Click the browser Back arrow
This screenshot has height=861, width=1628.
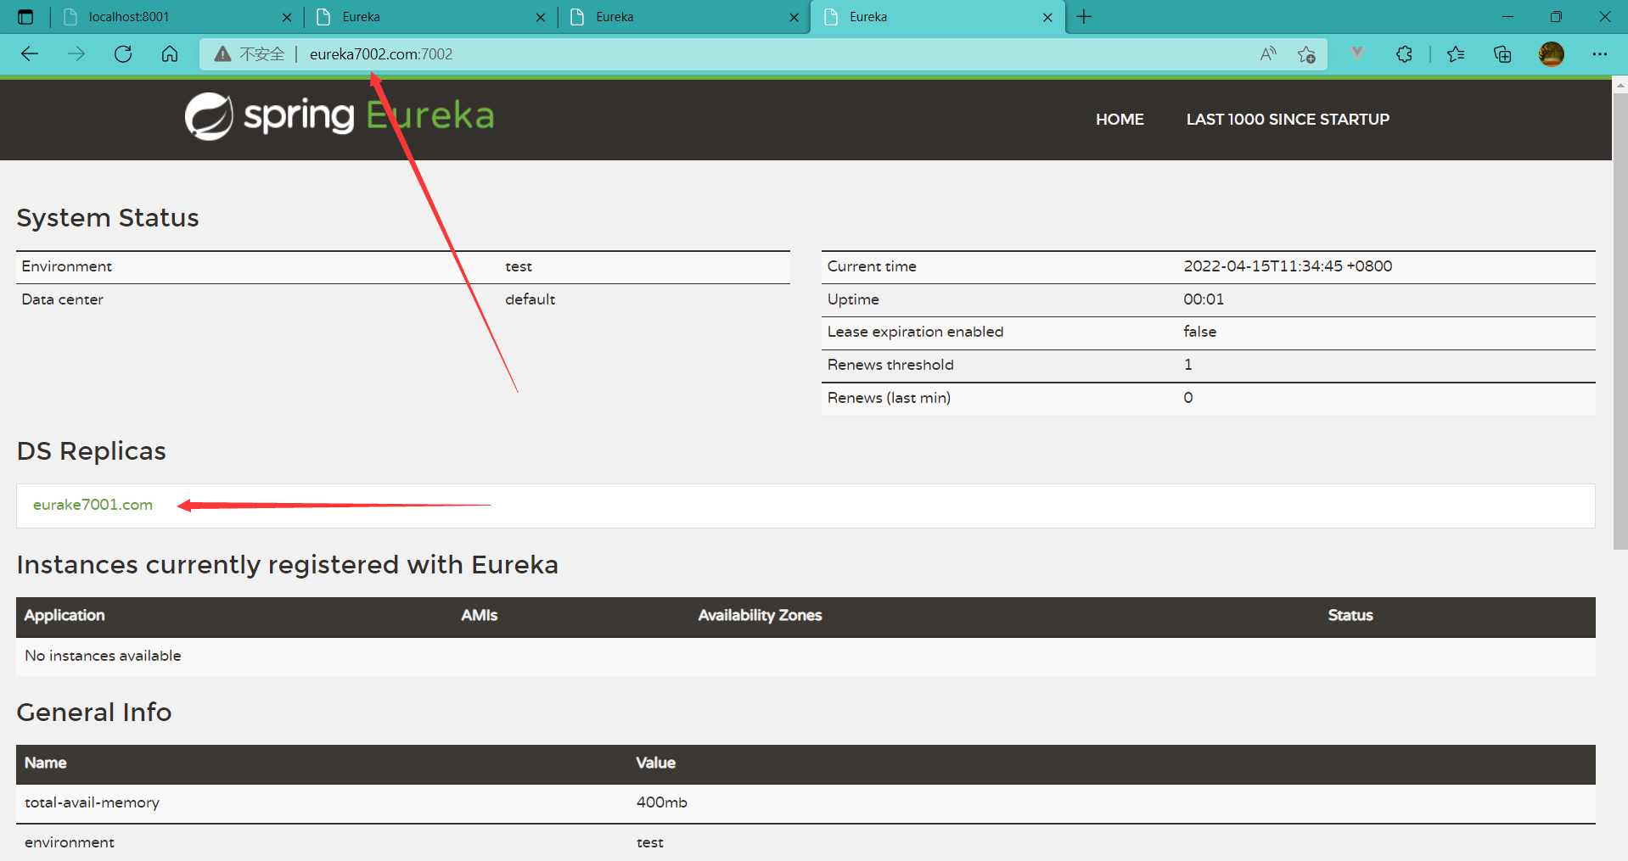point(30,54)
